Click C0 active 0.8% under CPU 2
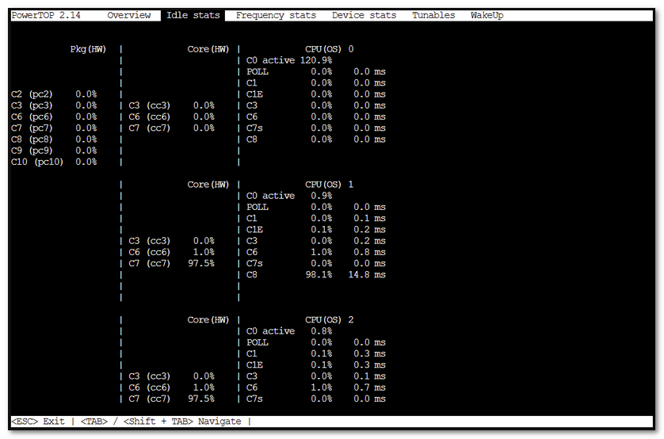The width and height of the screenshot is (664, 439). click(289, 331)
